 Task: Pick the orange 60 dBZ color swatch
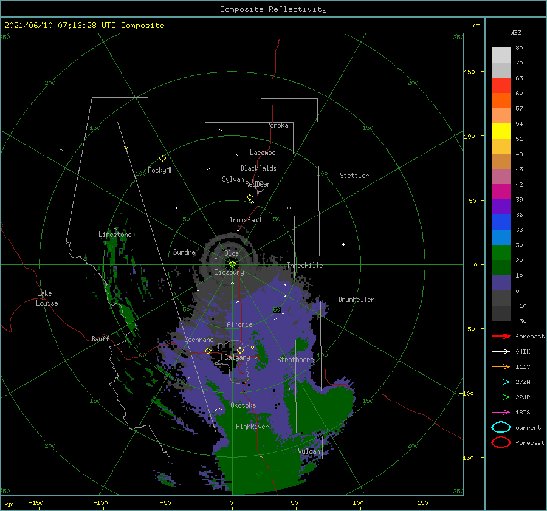[x=501, y=101]
